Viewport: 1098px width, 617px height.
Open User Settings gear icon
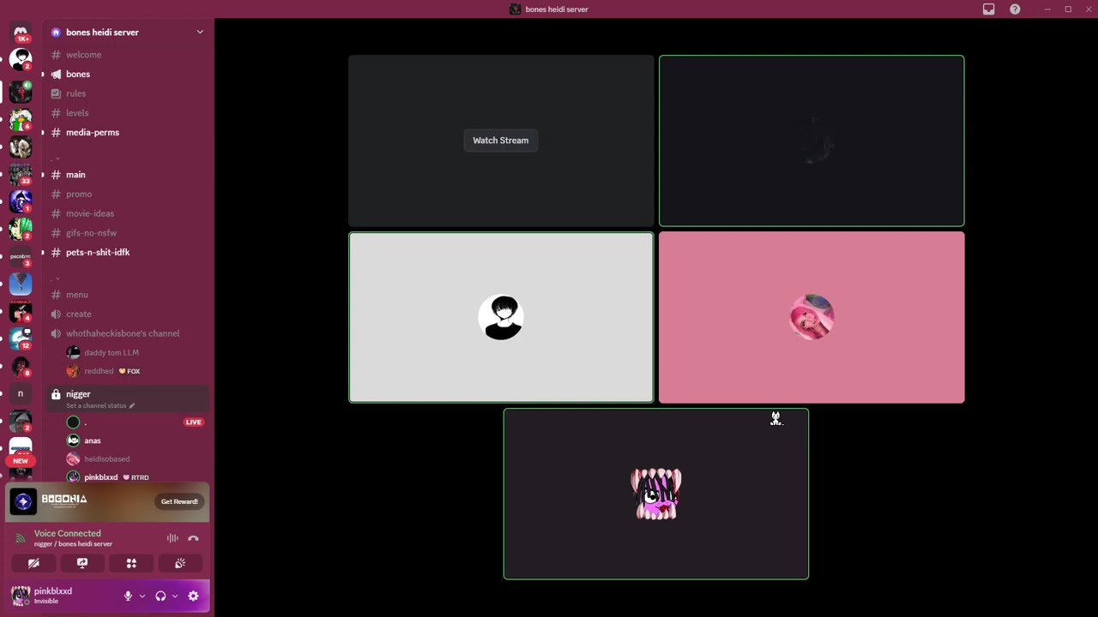click(193, 596)
